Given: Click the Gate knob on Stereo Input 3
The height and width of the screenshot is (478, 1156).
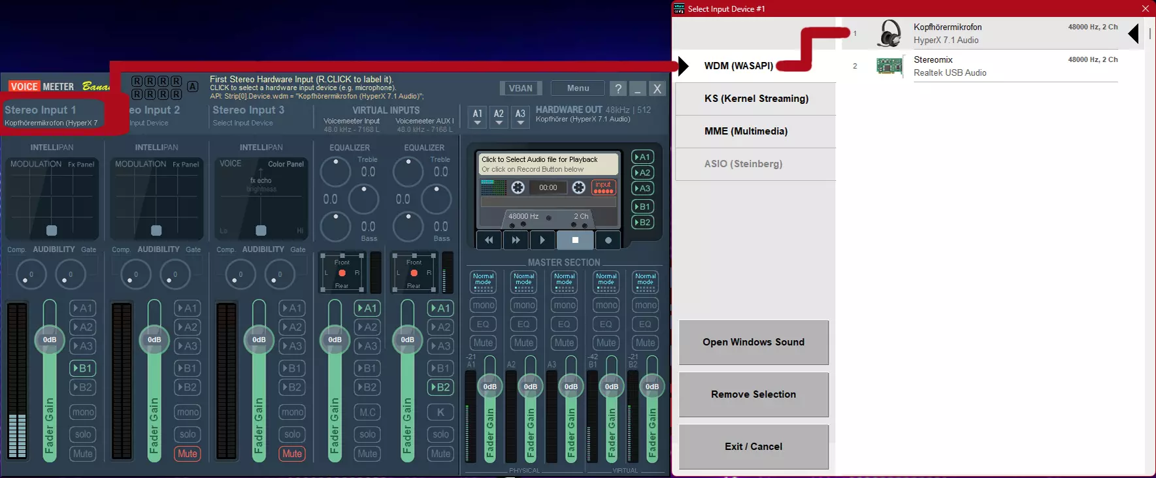Looking at the screenshot, I should pos(279,275).
